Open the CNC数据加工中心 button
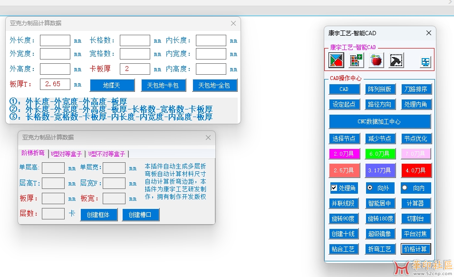The height and width of the screenshot is (277, 454). (x=380, y=122)
